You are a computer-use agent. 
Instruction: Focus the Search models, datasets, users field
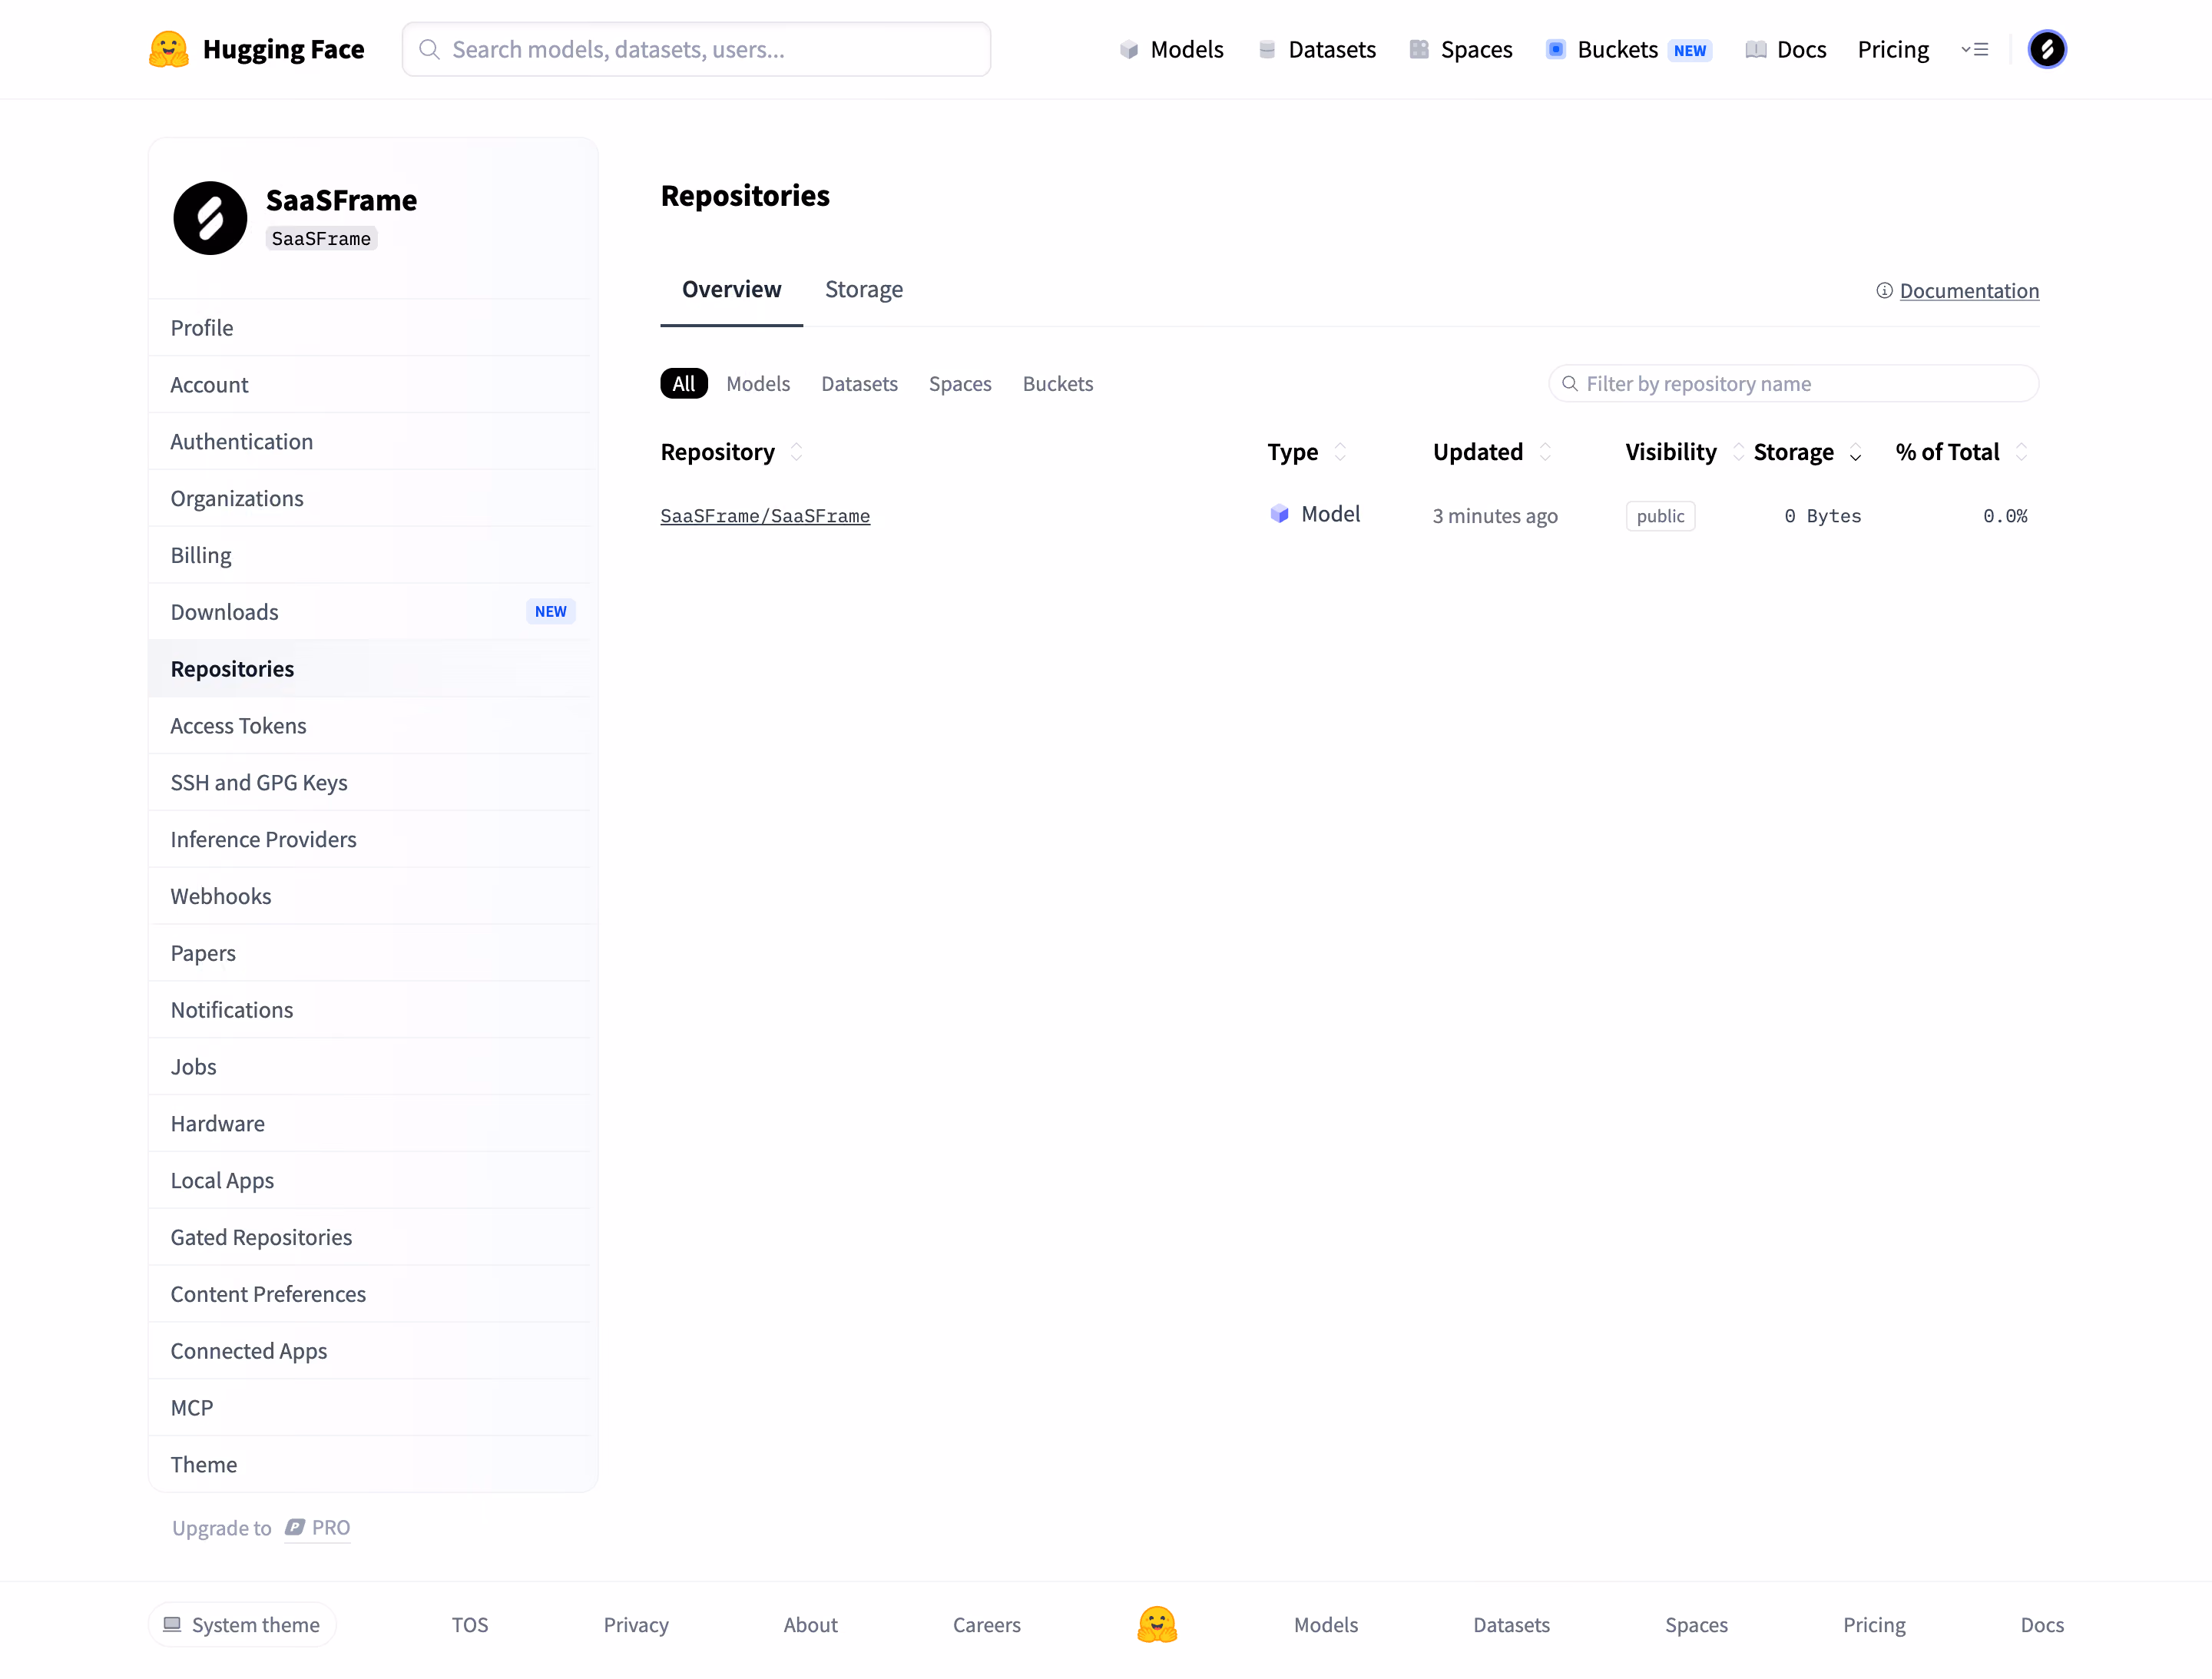coord(696,49)
